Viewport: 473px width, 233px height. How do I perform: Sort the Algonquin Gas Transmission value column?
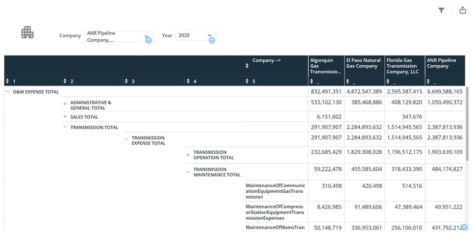click(312, 82)
